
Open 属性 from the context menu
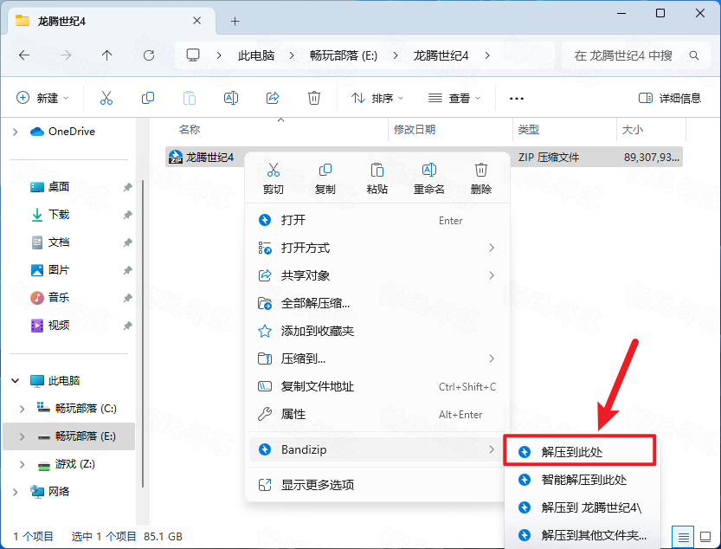(377, 414)
